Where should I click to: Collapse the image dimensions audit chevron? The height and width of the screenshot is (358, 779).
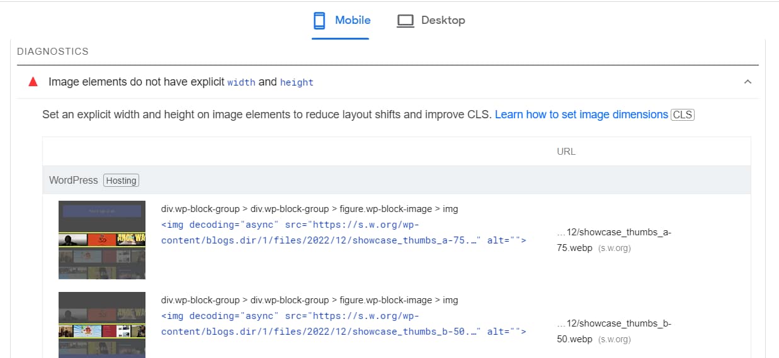pos(748,82)
